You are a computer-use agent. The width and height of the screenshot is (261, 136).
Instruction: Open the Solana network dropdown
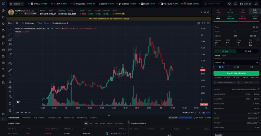click(16, 4)
